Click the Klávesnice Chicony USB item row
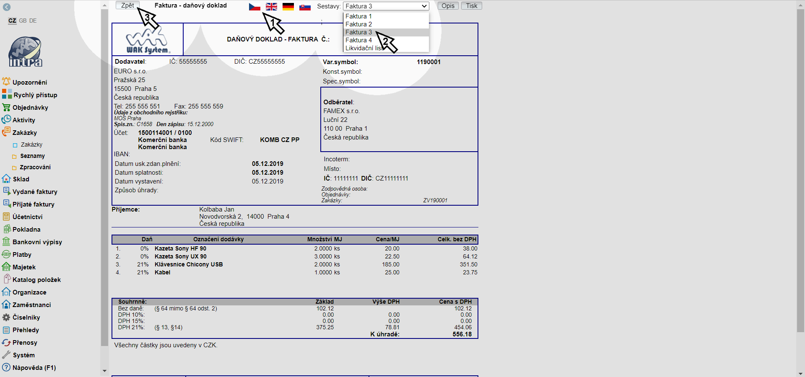 (x=295, y=264)
